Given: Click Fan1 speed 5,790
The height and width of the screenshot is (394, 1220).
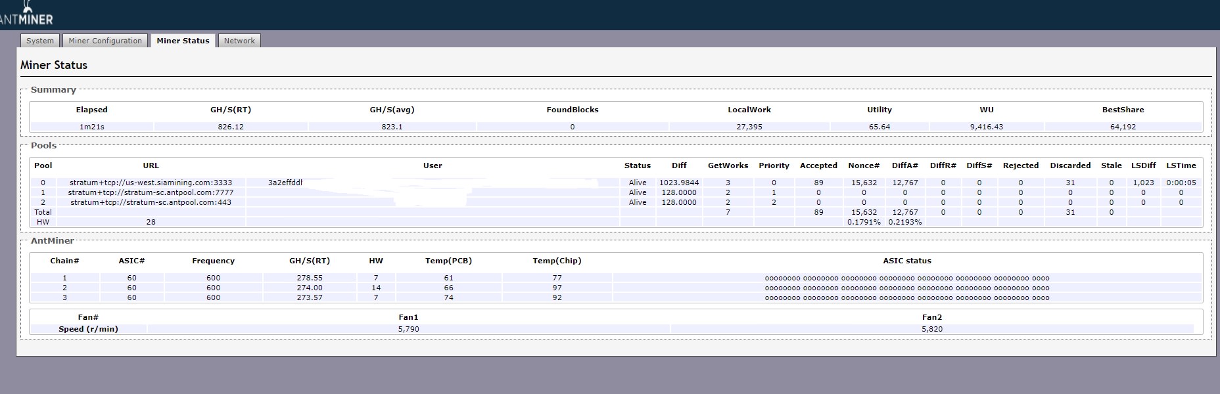Looking at the screenshot, I should (408, 329).
